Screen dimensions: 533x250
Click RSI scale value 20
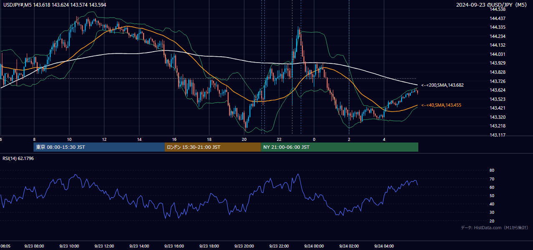(x=492, y=221)
